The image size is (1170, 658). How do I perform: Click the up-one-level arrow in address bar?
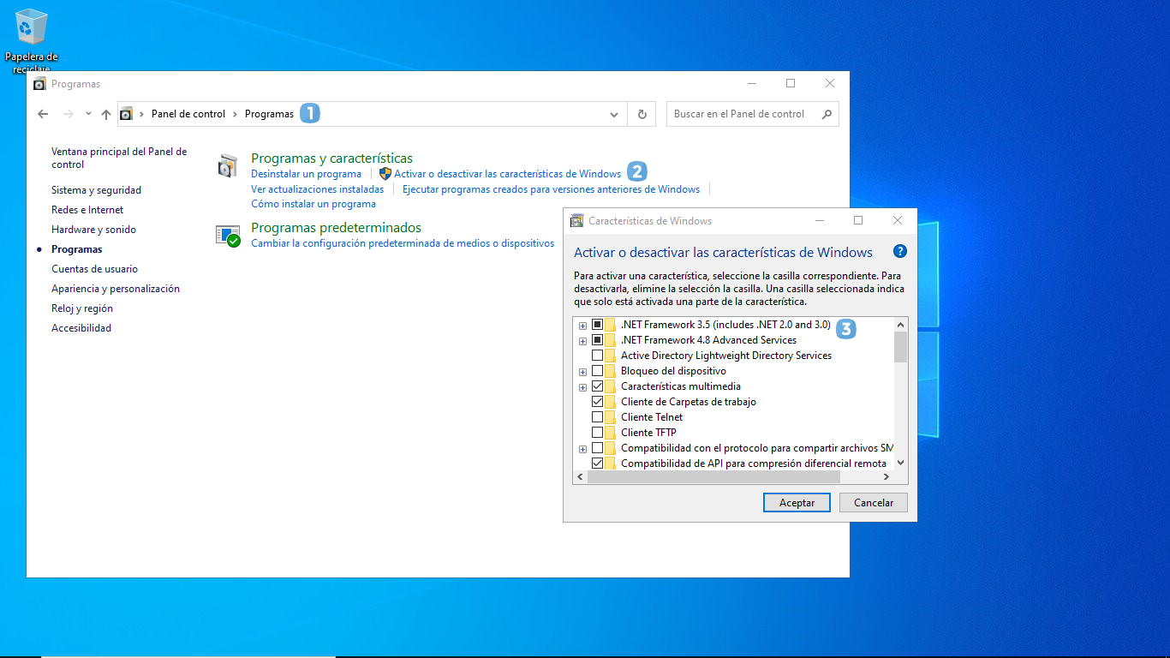click(106, 114)
